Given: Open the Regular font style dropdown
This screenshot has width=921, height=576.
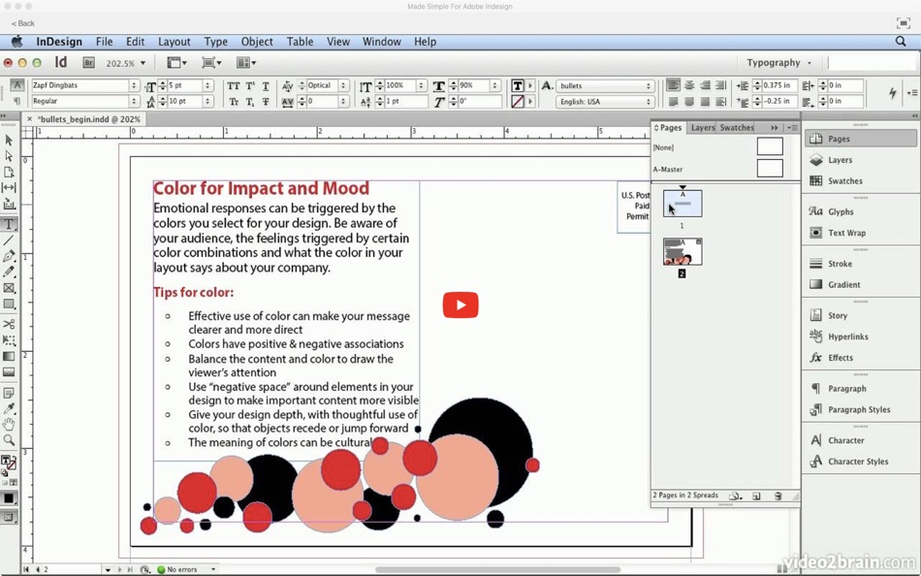Looking at the screenshot, I should (135, 101).
